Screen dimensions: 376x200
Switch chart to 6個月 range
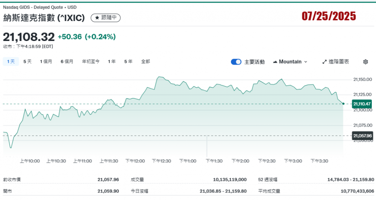[67, 61]
